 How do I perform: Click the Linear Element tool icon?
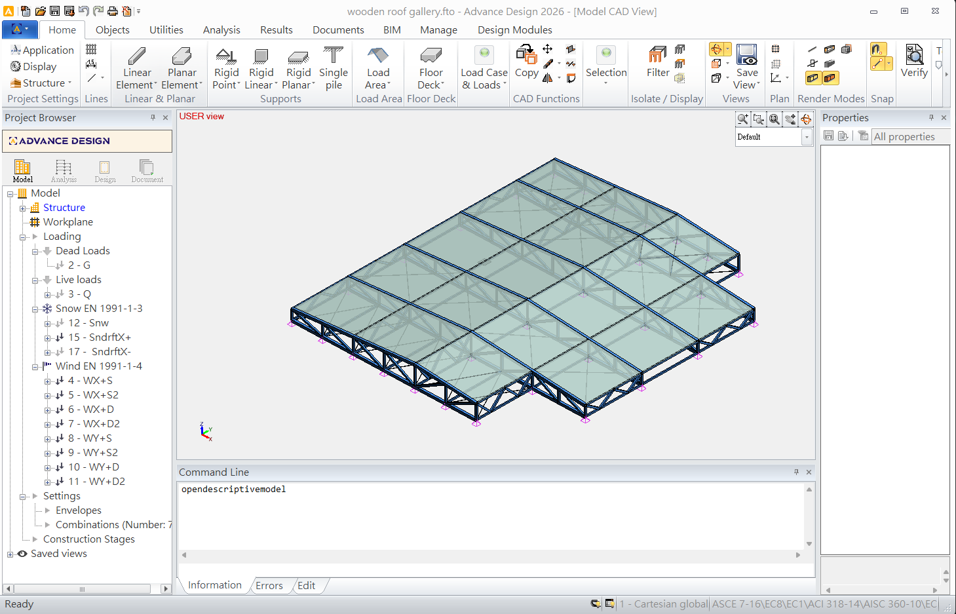tap(137, 56)
